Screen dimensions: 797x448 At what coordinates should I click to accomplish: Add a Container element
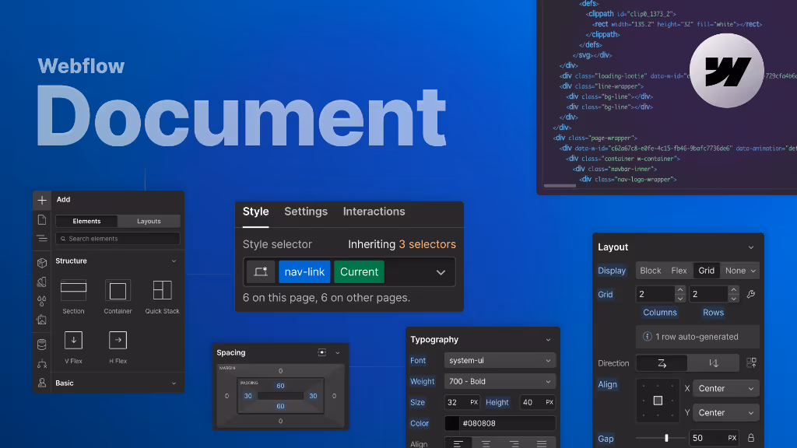coord(118,296)
